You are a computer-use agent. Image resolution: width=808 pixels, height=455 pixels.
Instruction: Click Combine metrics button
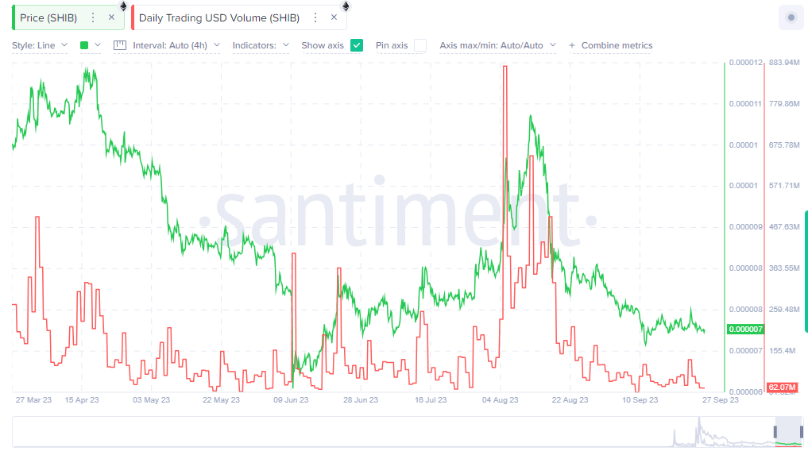(x=610, y=45)
